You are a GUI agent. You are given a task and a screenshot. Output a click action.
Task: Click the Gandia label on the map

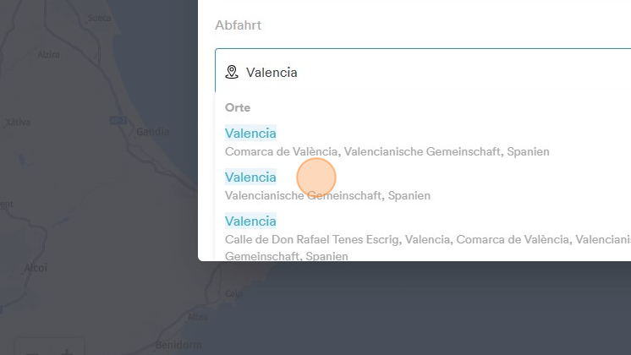pyautogui.click(x=152, y=132)
